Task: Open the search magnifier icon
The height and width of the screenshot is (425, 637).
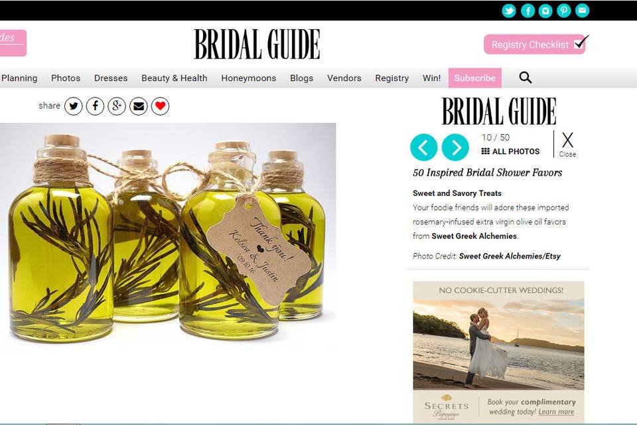Action: [526, 77]
